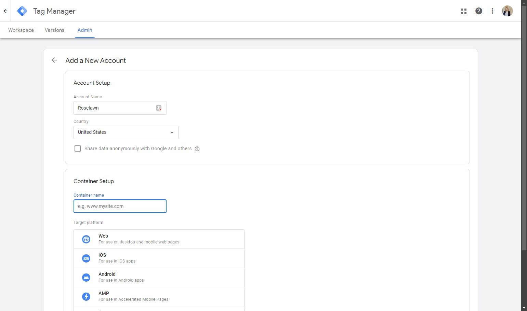527x311 pixels.
Task: Click the Account Name field label
Action: pyautogui.click(x=88, y=97)
